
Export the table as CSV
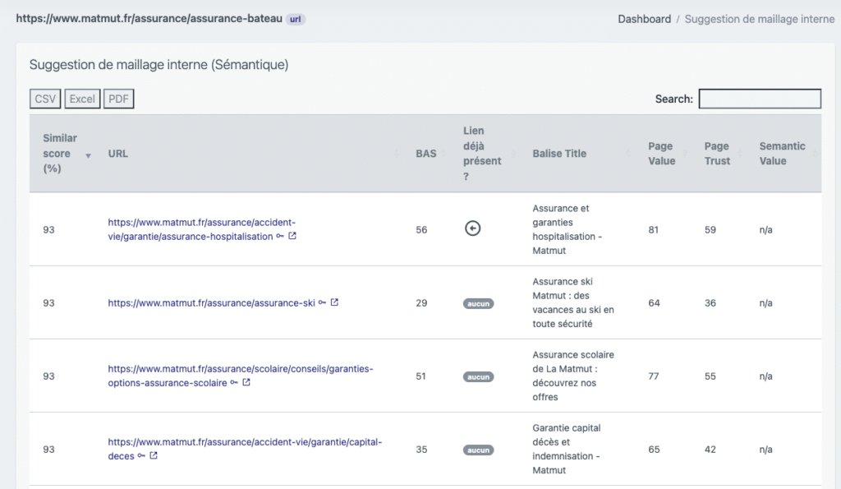coord(44,98)
